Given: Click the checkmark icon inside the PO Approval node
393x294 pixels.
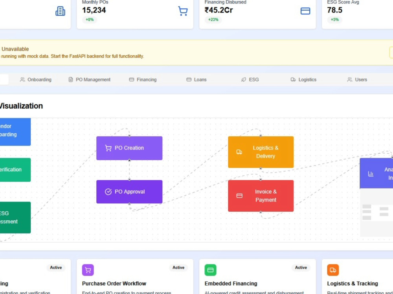Looking at the screenshot, I should point(108,192).
